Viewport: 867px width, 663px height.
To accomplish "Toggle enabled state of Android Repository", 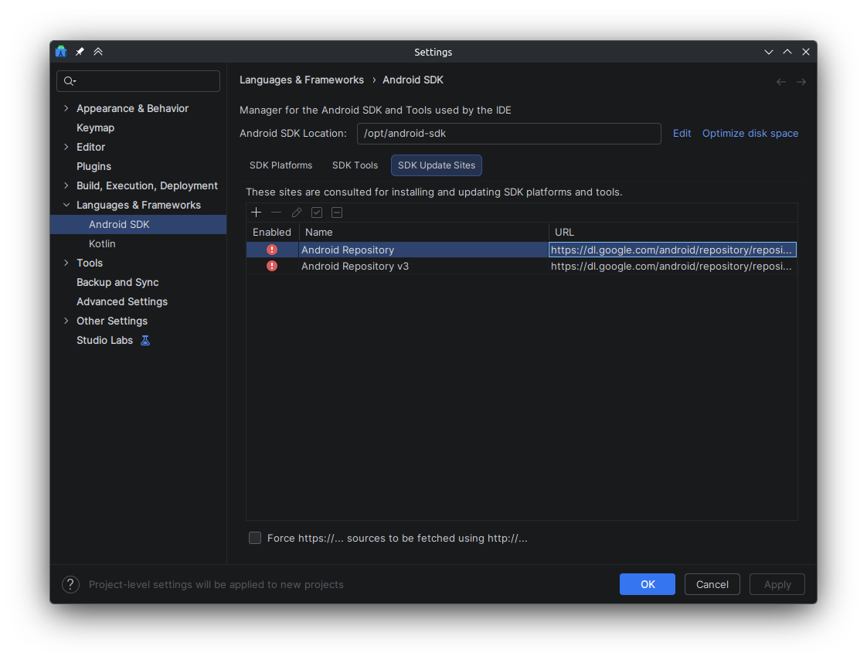I will click(x=272, y=250).
